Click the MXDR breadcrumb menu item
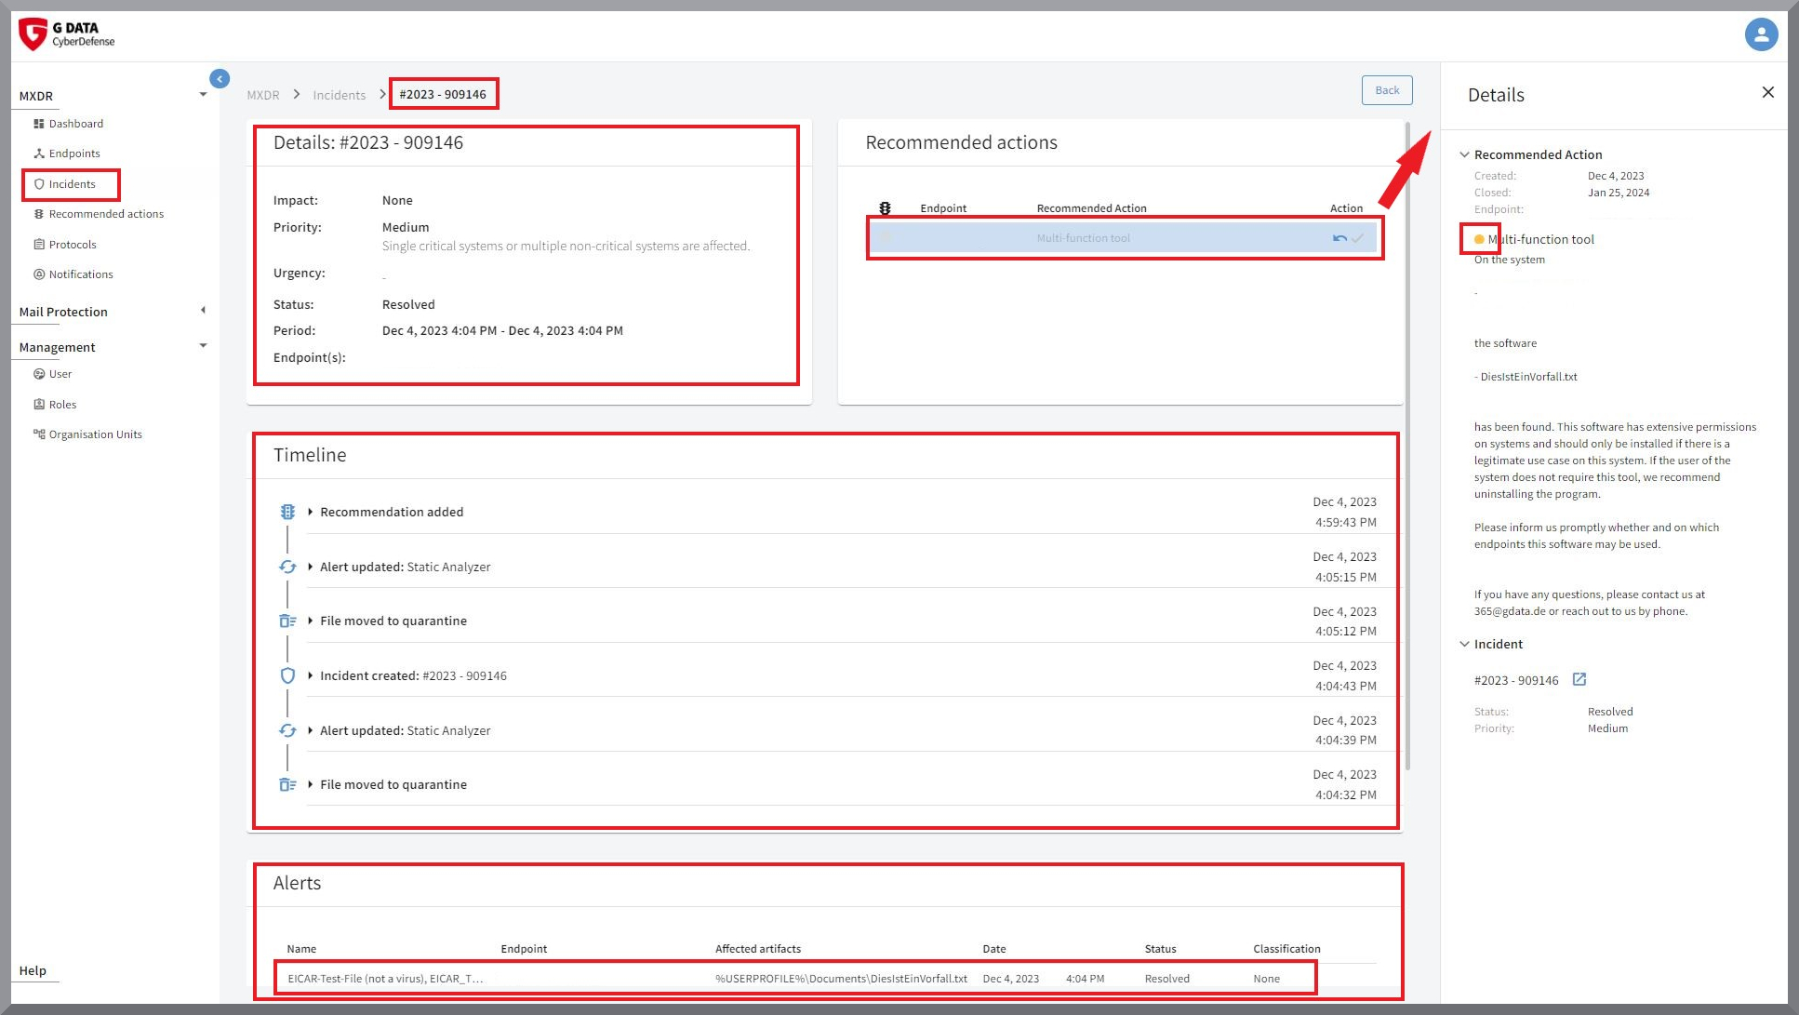The image size is (1799, 1015). coord(262,94)
